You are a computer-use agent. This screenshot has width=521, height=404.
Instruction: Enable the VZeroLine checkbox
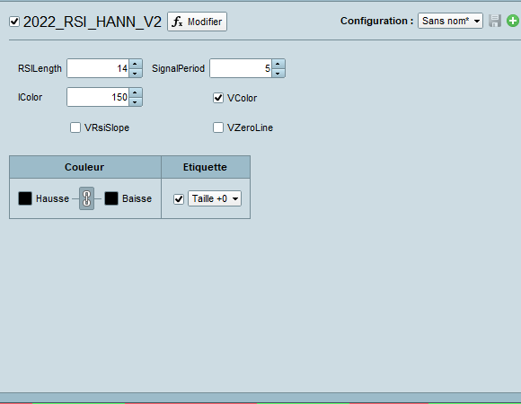(218, 127)
